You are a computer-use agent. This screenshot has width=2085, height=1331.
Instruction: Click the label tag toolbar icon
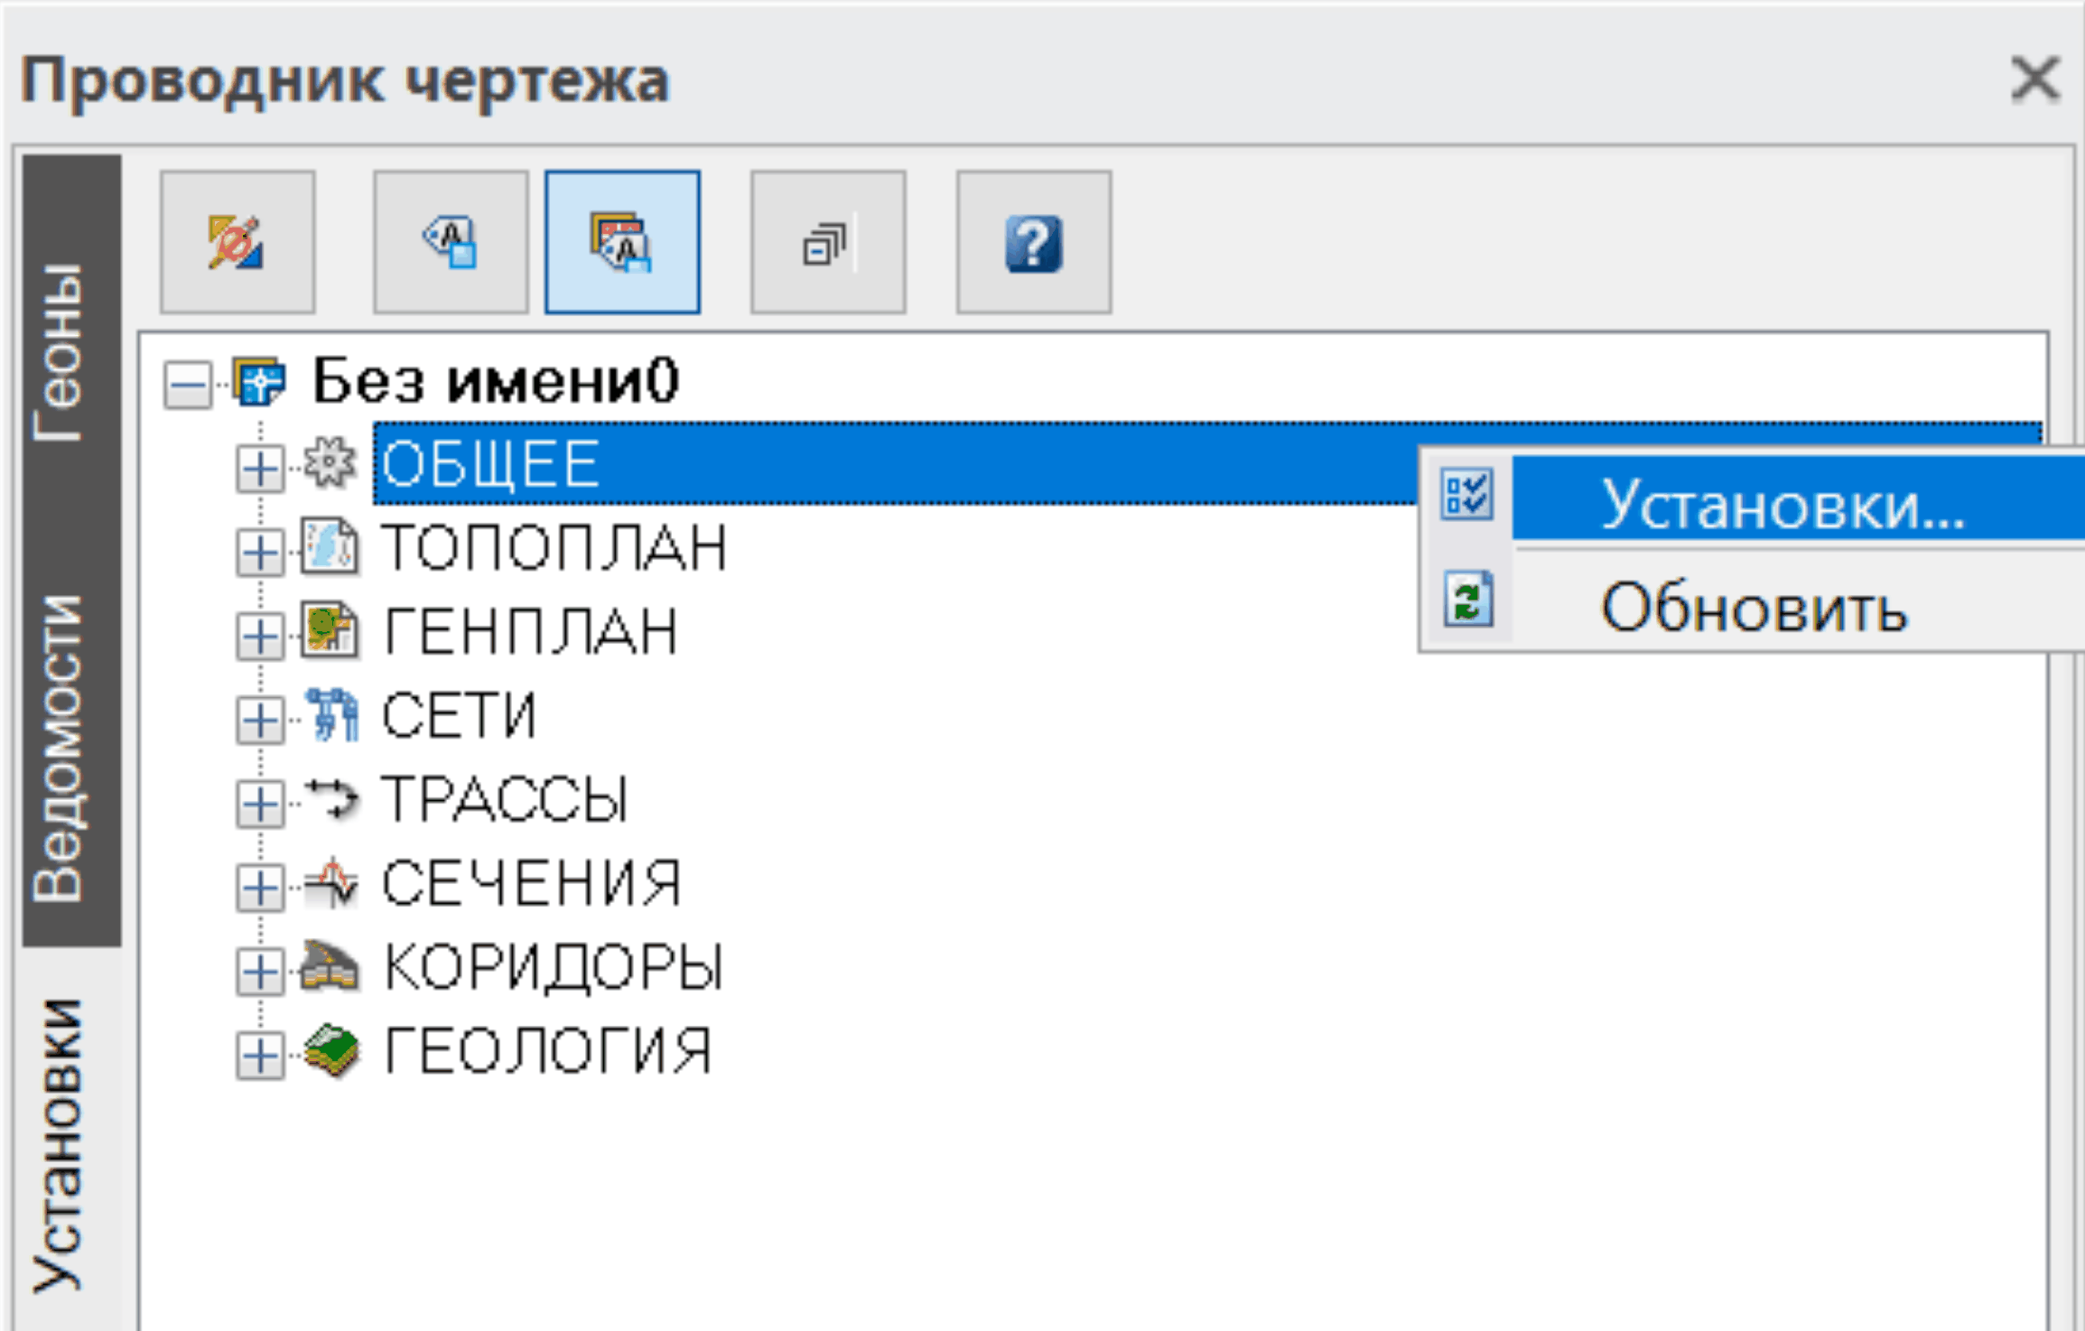(451, 242)
